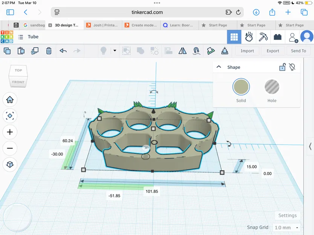Click the Workplane tool icon
Screen dimensions: 314x235
pyautogui.click(x=211, y=50)
